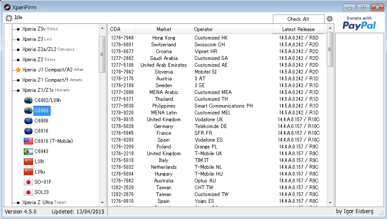Click the Idle status spinner icon
Image resolution: width=387 pixels, height=219 pixels.
[x=9, y=18]
